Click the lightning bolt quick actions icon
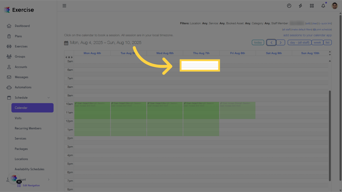Screen dimensions: 342x192 (x=300, y=5)
